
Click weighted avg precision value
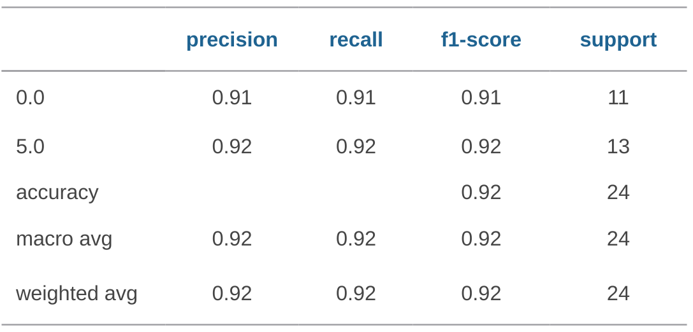coord(231,293)
